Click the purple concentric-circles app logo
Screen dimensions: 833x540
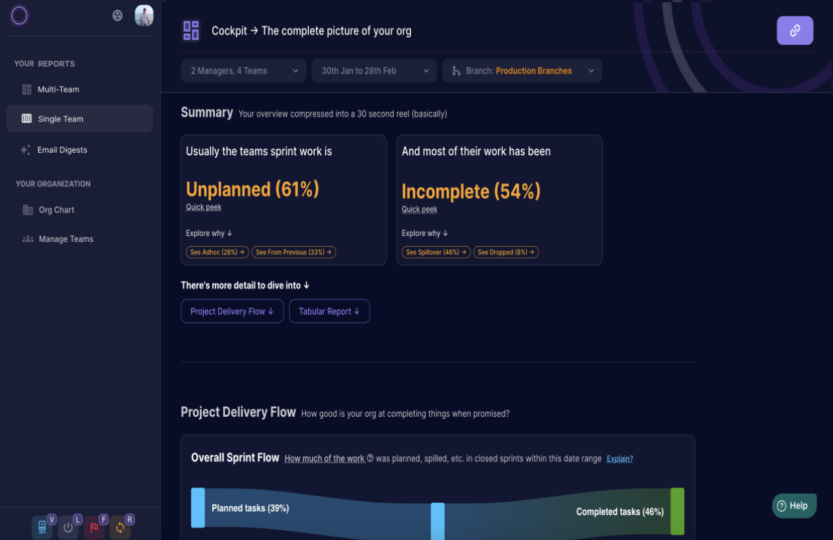point(19,16)
